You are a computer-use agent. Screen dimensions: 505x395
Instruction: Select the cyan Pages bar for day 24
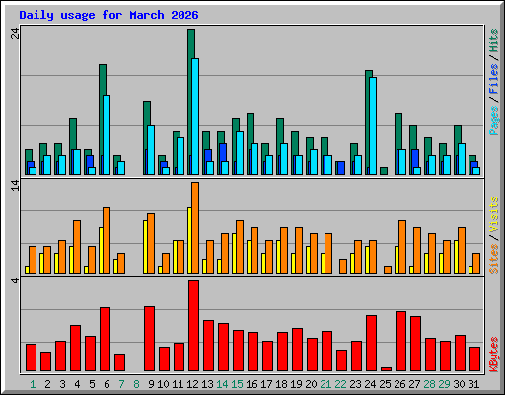373,125
